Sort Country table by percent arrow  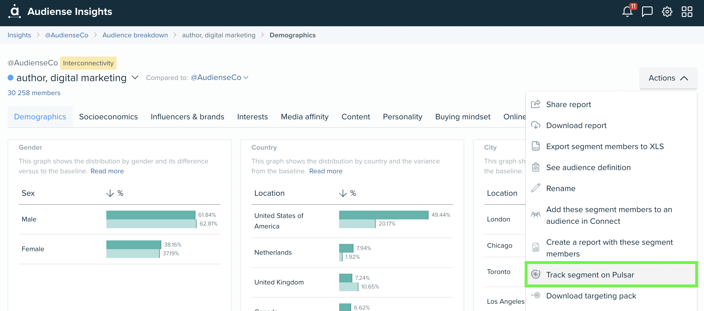343,193
